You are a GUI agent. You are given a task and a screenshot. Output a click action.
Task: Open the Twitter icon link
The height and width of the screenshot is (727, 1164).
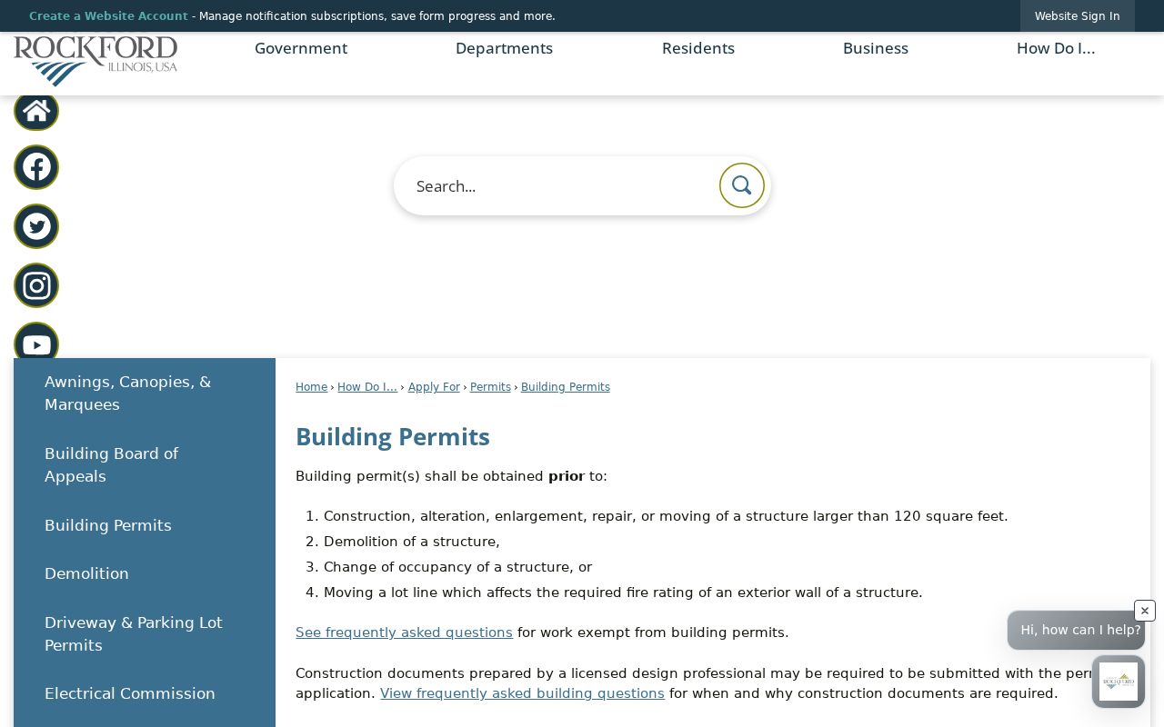[x=36, y=226]
